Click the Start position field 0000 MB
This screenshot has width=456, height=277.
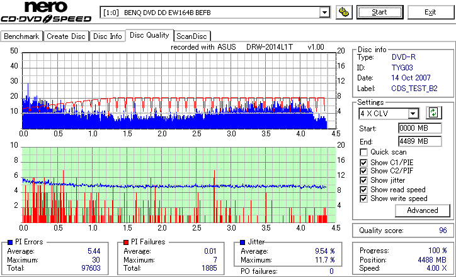(x=419, y=128)
